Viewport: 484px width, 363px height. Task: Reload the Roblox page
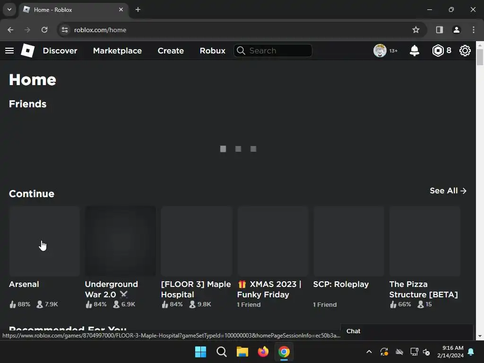(44, 30)
